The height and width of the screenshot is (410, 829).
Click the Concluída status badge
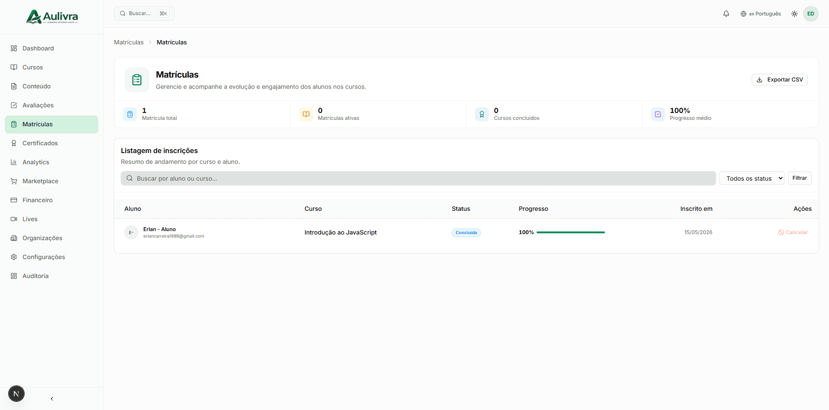466,233
